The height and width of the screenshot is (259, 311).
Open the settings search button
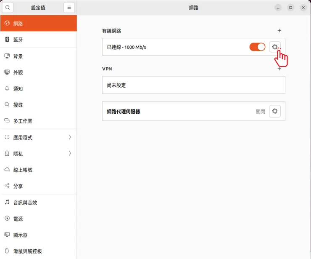click(8, 8)
